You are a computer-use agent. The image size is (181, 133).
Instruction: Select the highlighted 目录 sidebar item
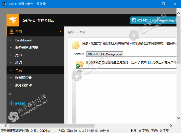coord(35,70)
